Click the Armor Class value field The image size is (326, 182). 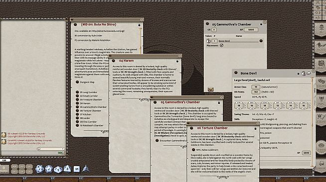click(x=256, y=87)
